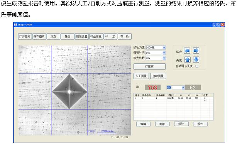Move the turret left with the arrow icon

click(x=187, y=51)
